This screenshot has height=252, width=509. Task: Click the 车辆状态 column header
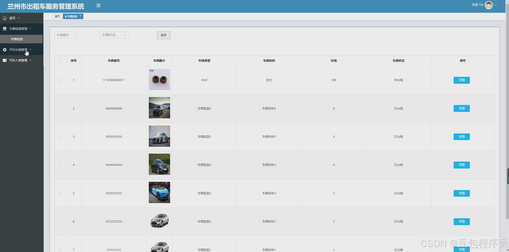(399, 61)
